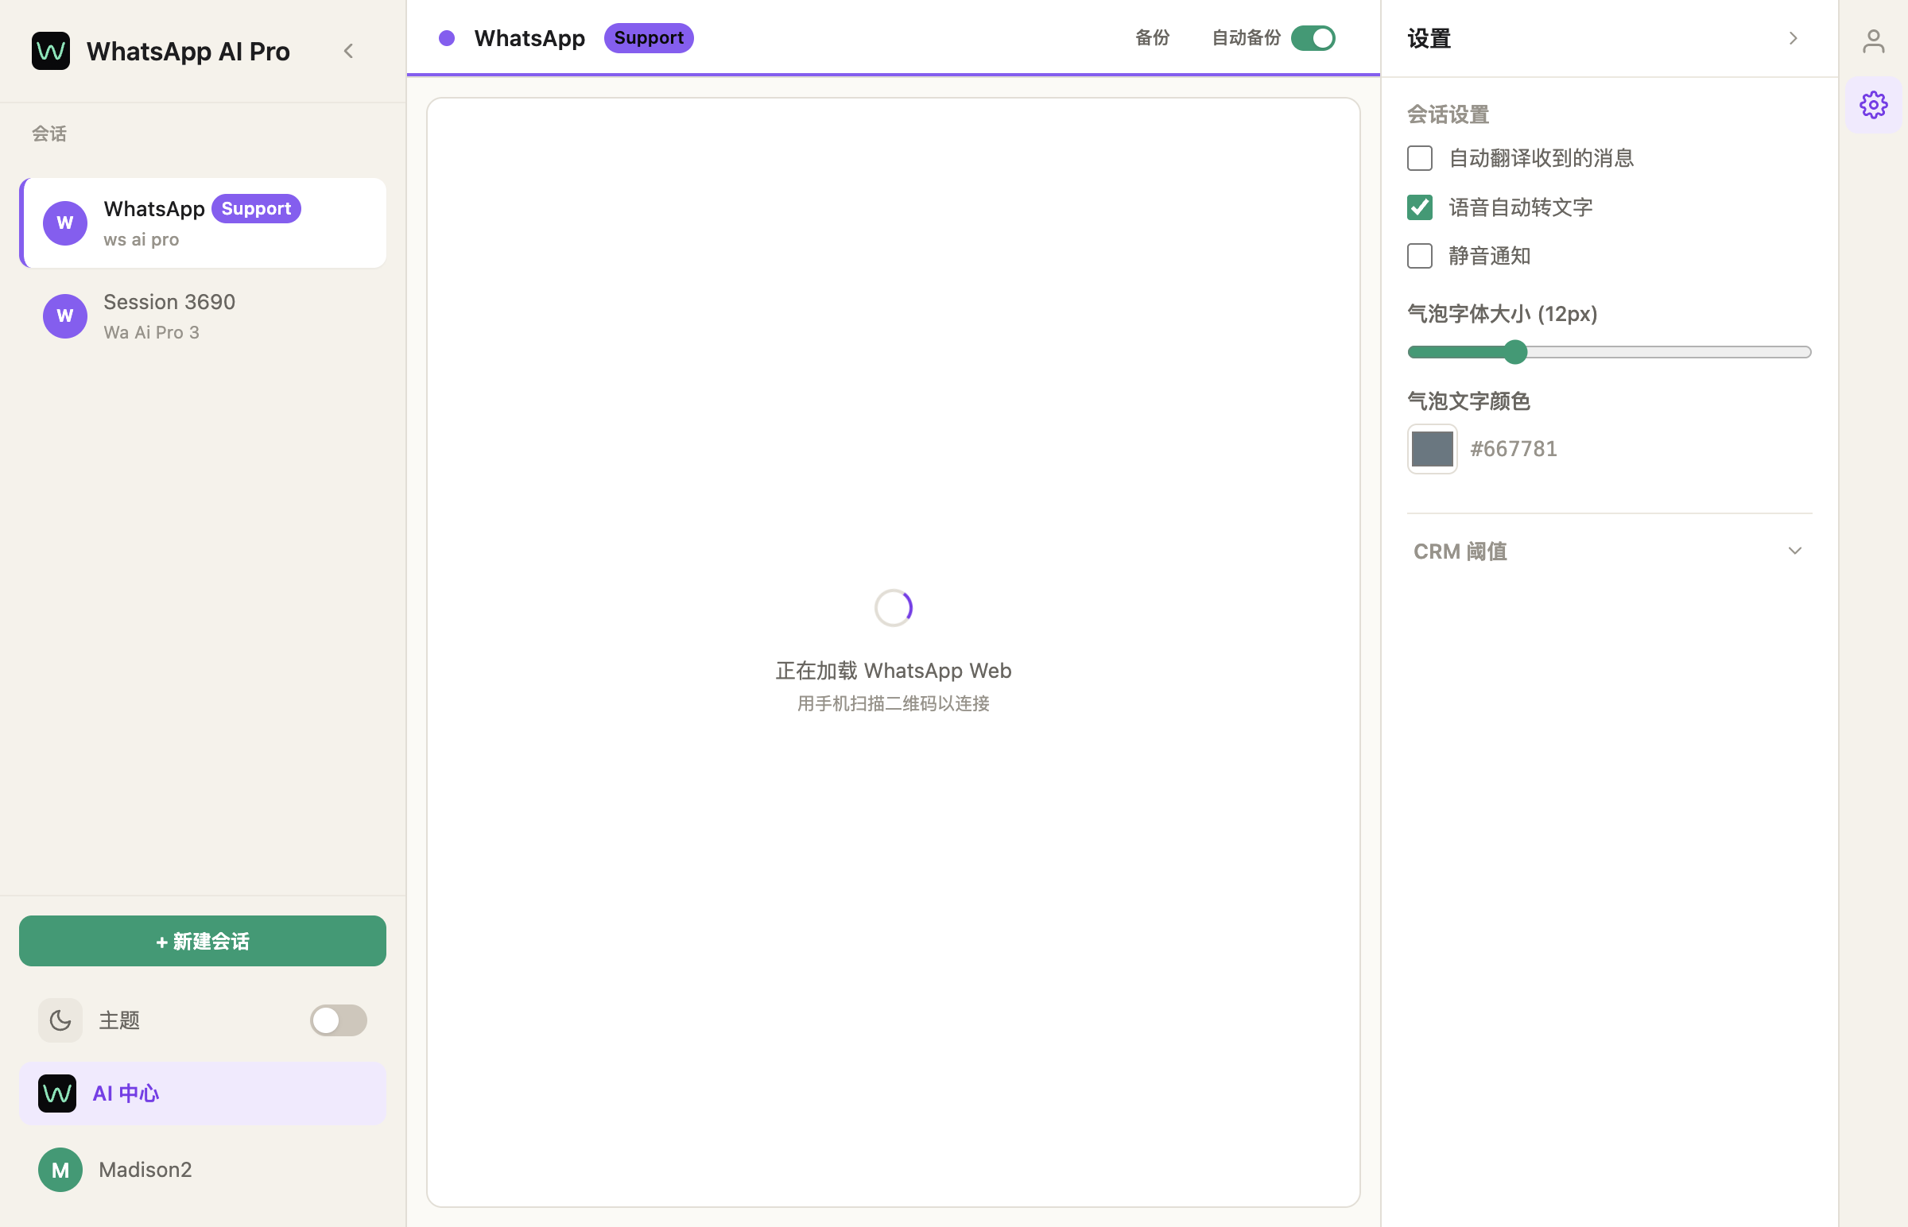The height and width of the screenshot is (1227, 1908).
Task: Open the 气泡文字颜色 color swatch
Action: (x=1433, y=449)
